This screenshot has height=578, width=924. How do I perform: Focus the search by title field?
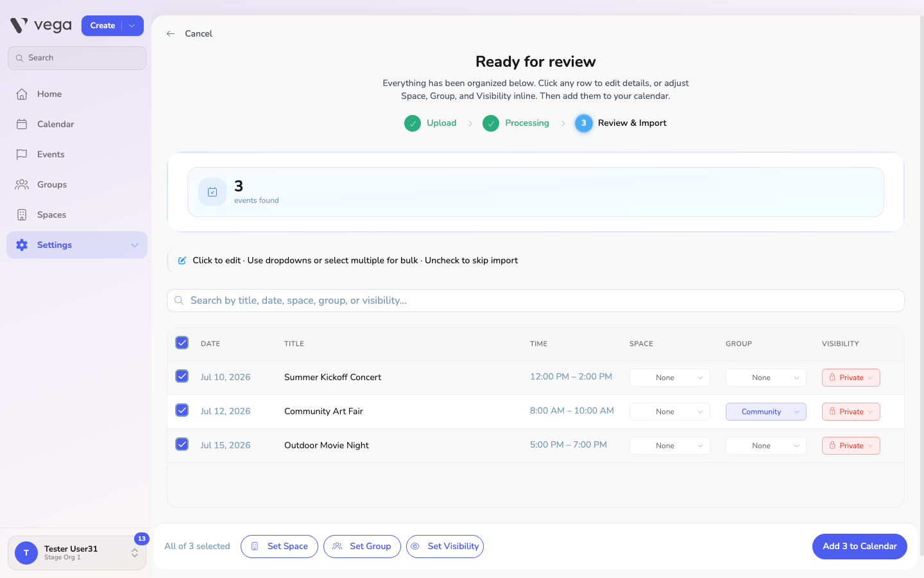(536, 301)
